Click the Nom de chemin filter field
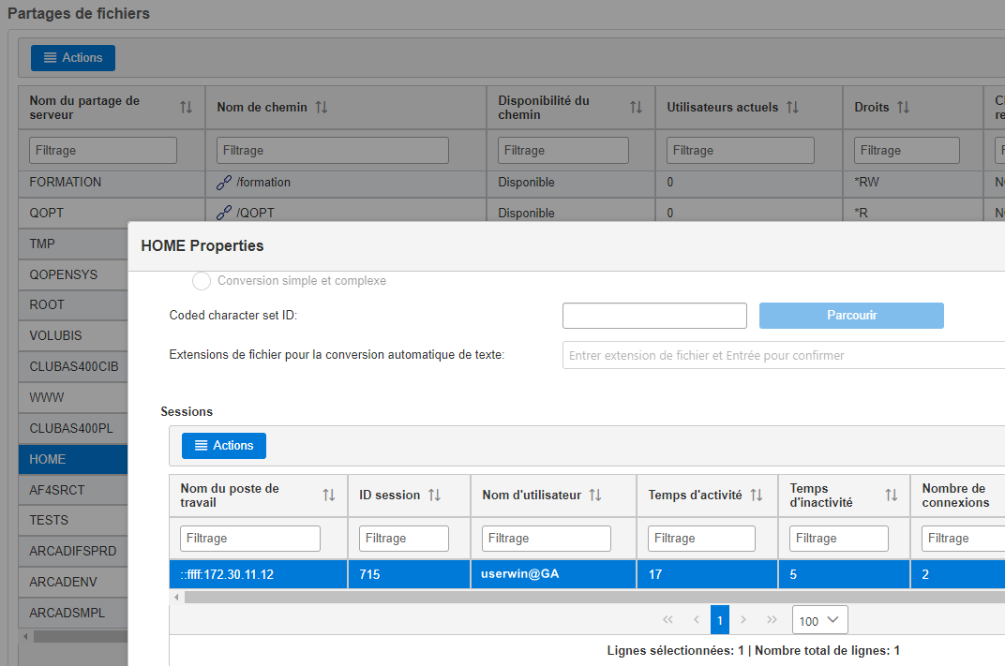This screenshot has height=666, width=1005. pos(332,151)
